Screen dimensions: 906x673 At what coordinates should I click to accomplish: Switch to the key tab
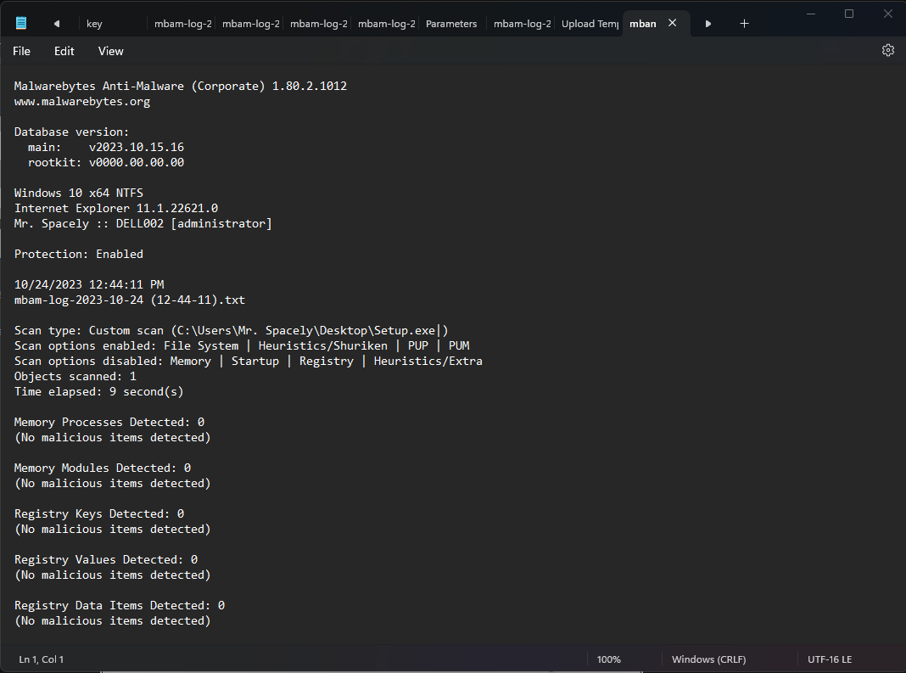point(113,24)
